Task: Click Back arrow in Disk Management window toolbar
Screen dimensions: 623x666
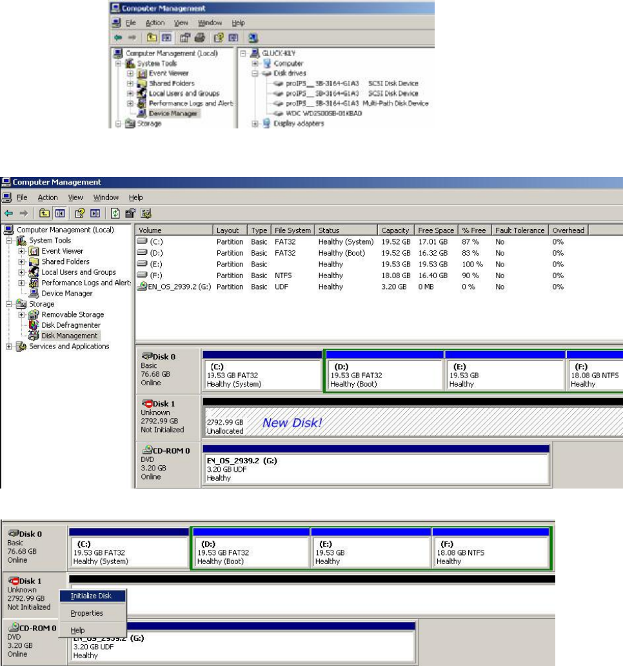Action: coord(8,213)
